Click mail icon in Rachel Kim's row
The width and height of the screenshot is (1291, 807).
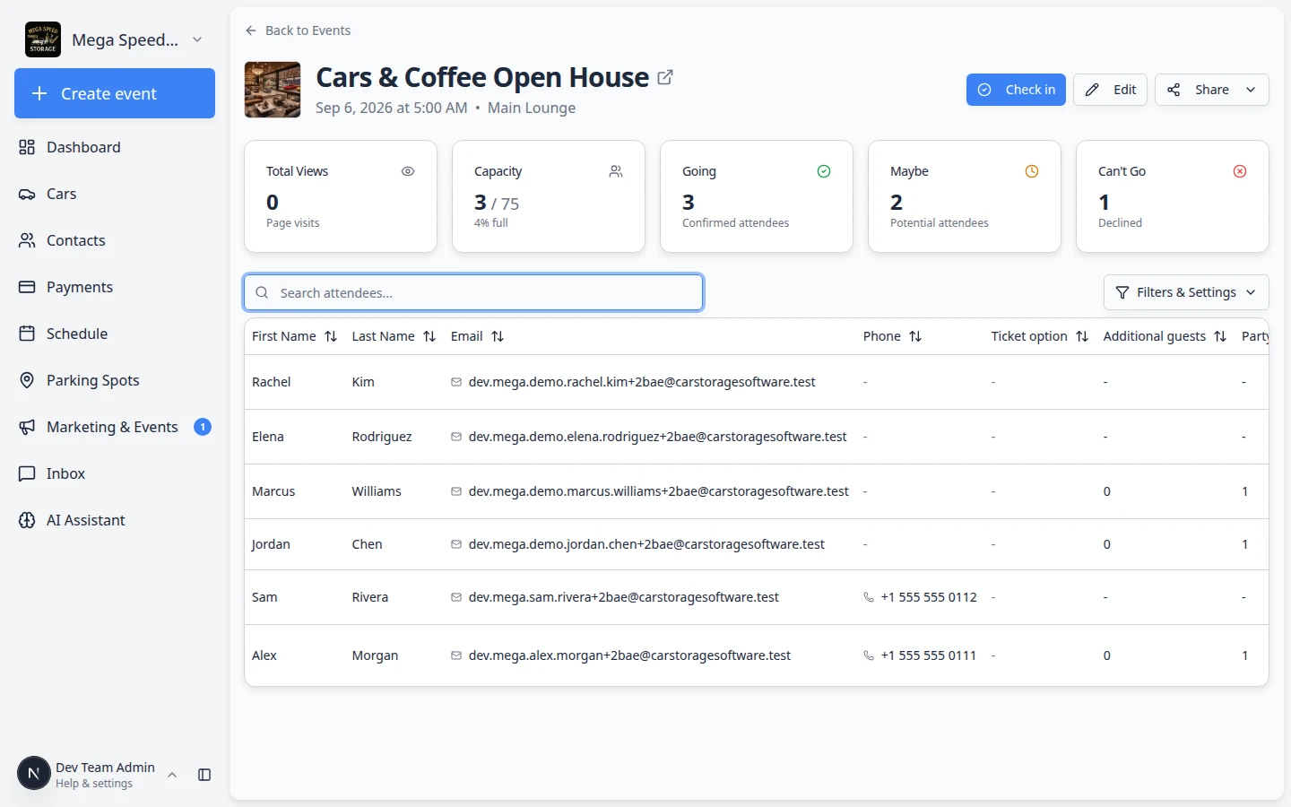pyautogui.click(x=456, y=382)
